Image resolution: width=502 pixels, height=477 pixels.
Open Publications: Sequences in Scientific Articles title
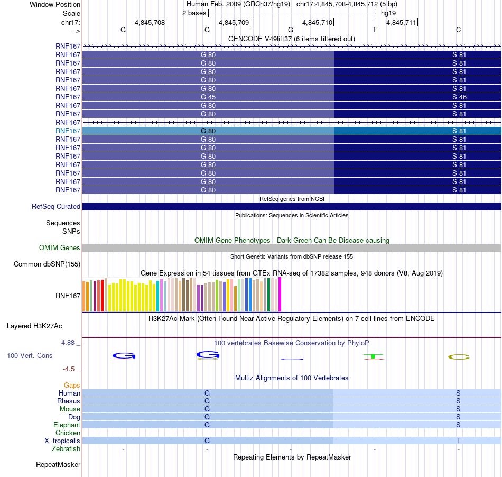[292, 215]
